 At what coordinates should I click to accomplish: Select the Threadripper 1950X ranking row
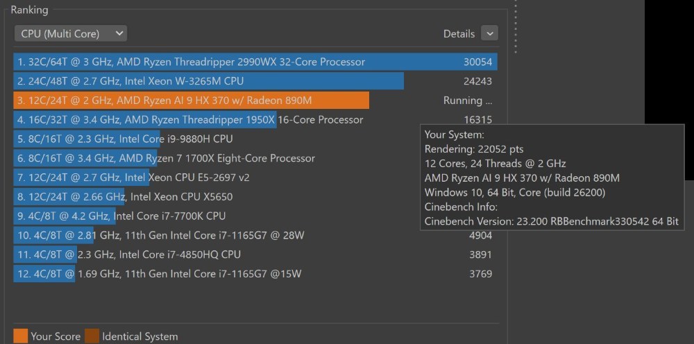(x=255, y=120)
